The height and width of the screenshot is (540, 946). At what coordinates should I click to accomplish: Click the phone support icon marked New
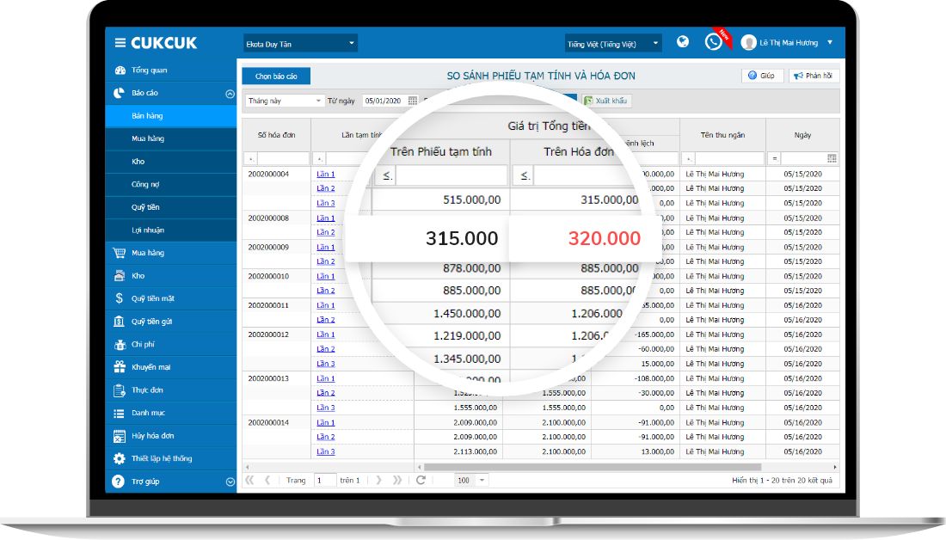coord(713,41)
